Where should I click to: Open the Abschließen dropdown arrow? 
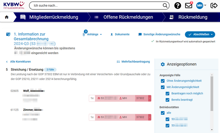[212, 35]
